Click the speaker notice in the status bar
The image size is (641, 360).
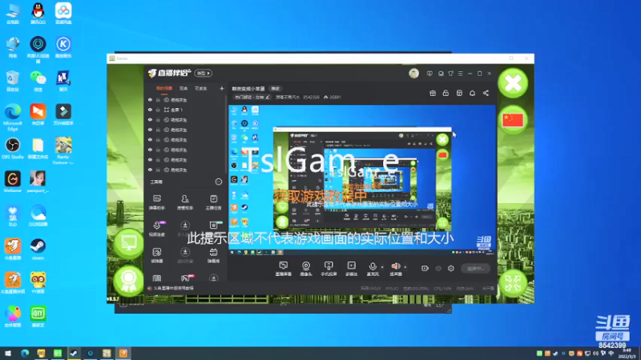tap(171, 288)
